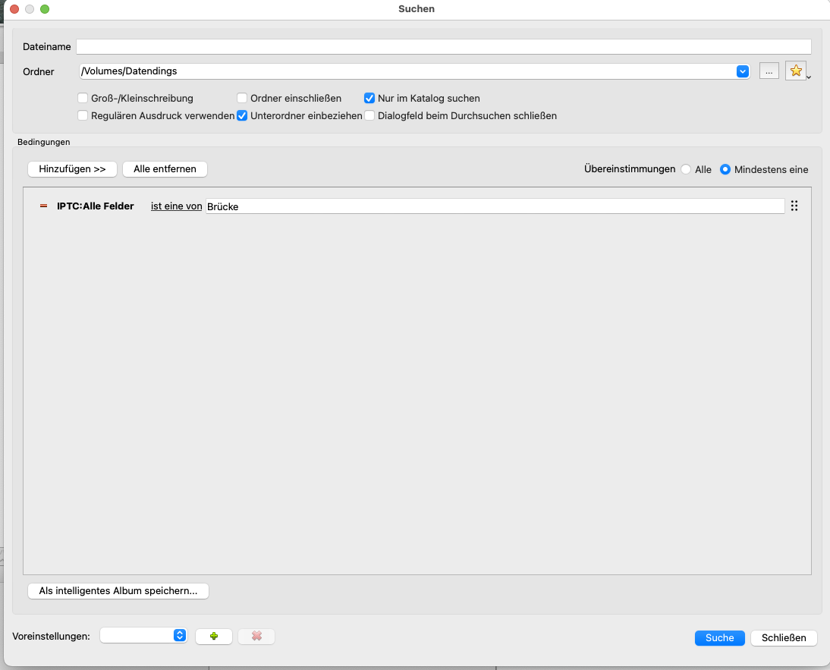Click the /Volumes/Datendings path text
This screenshot has height=670, width=830.
click(129, 71)
